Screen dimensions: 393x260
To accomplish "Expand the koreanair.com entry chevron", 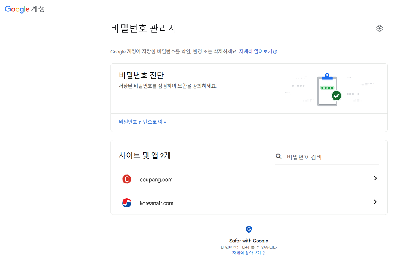I will [375, 202].
